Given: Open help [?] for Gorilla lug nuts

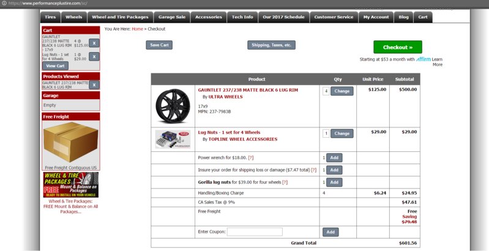Looking at the screenshot, I should 285,182.
